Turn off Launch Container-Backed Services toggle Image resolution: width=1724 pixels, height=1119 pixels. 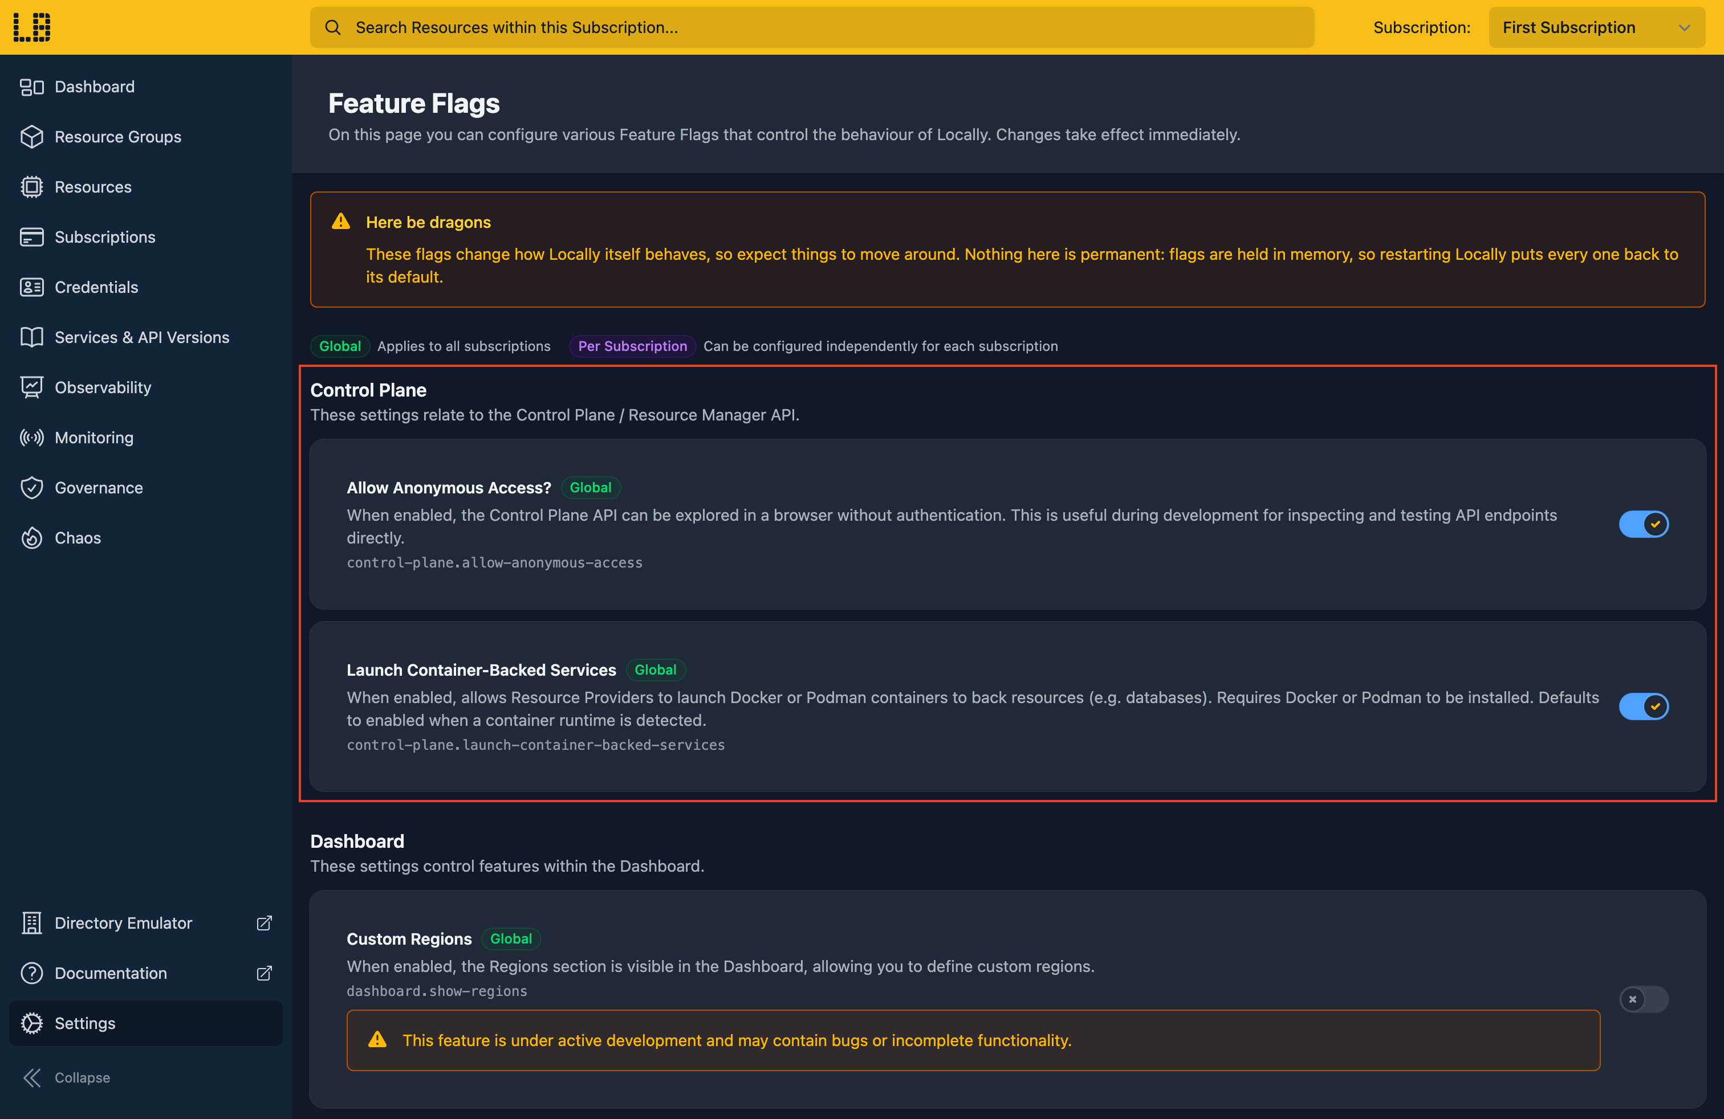(1644, 706)
